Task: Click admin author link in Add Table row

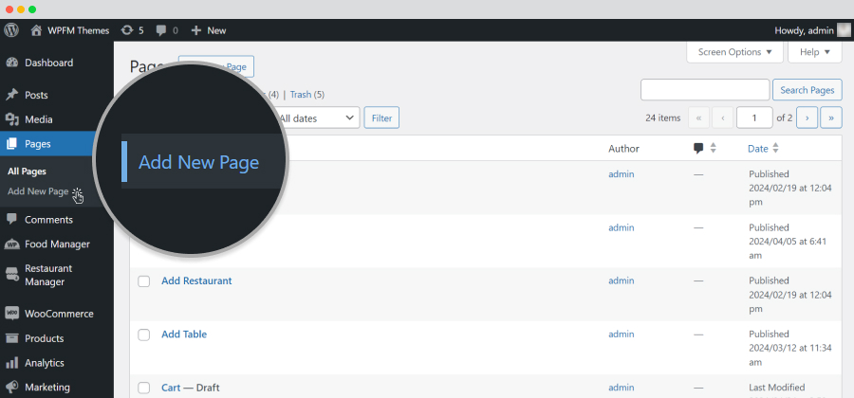Action: point(622,334)
